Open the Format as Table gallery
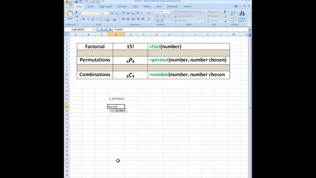316x178 pixels. [184, 16]
